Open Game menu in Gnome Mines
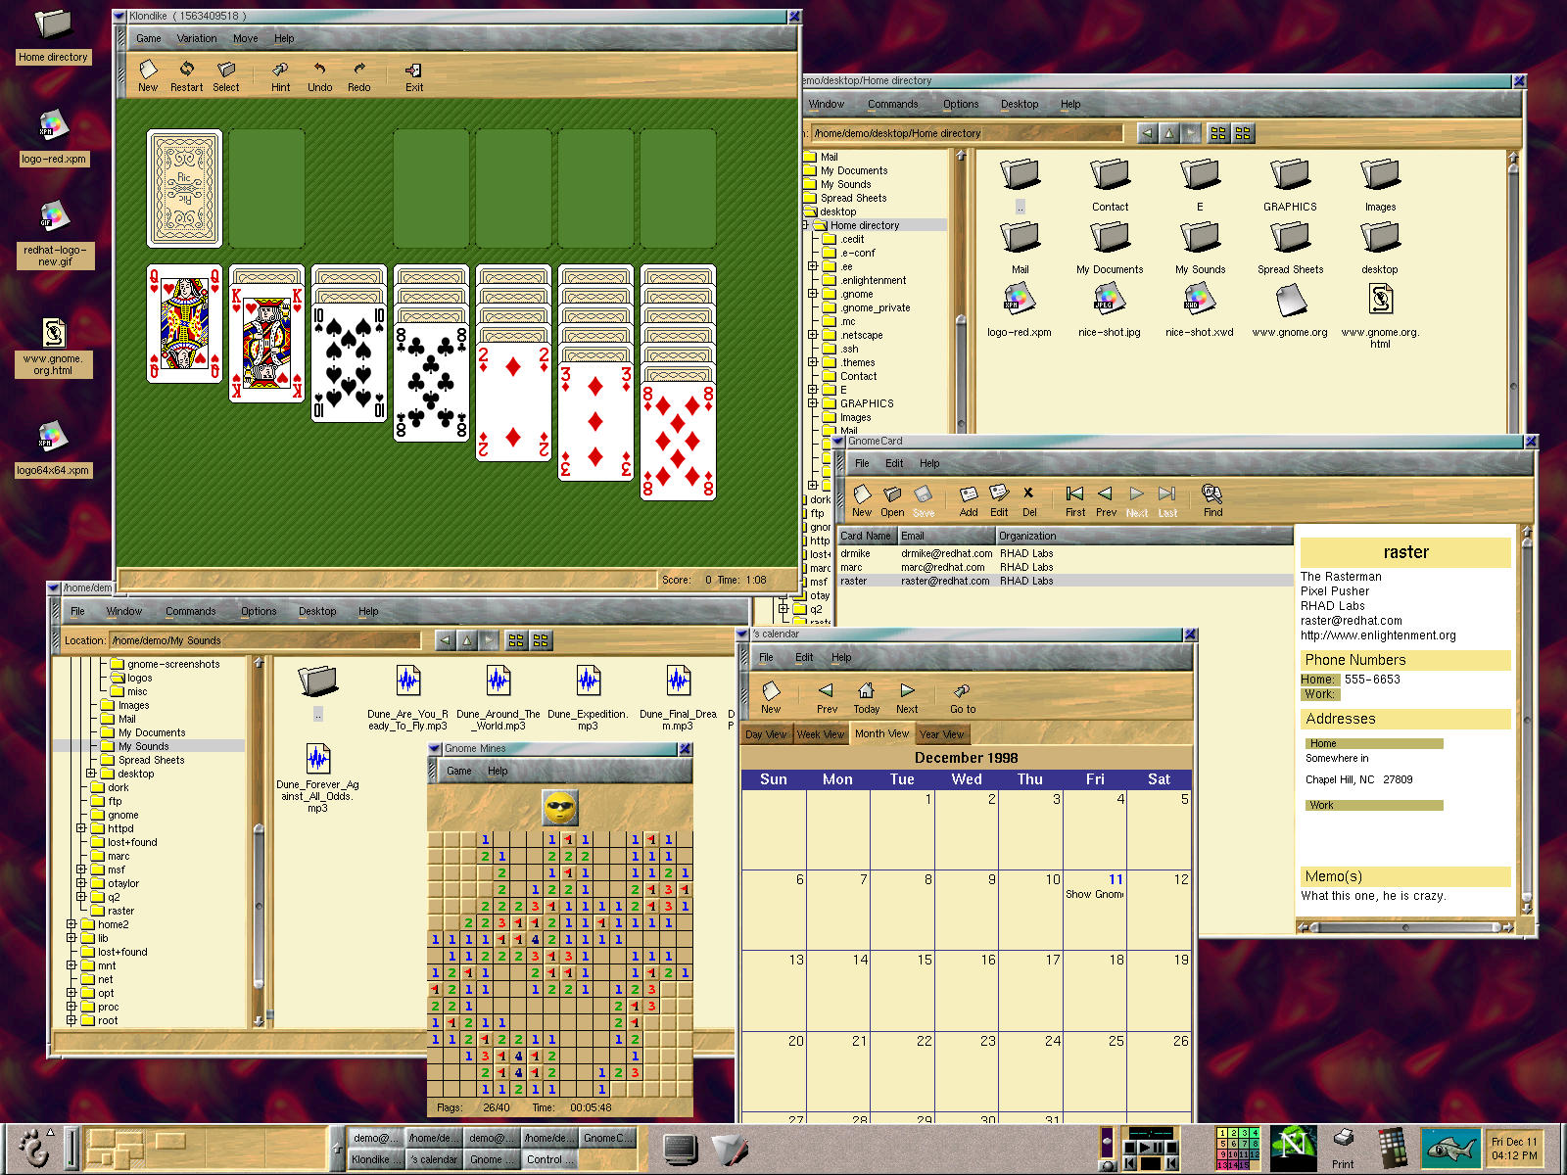The height and width of the screenshot is (1175, 1567). click(459, 771)
